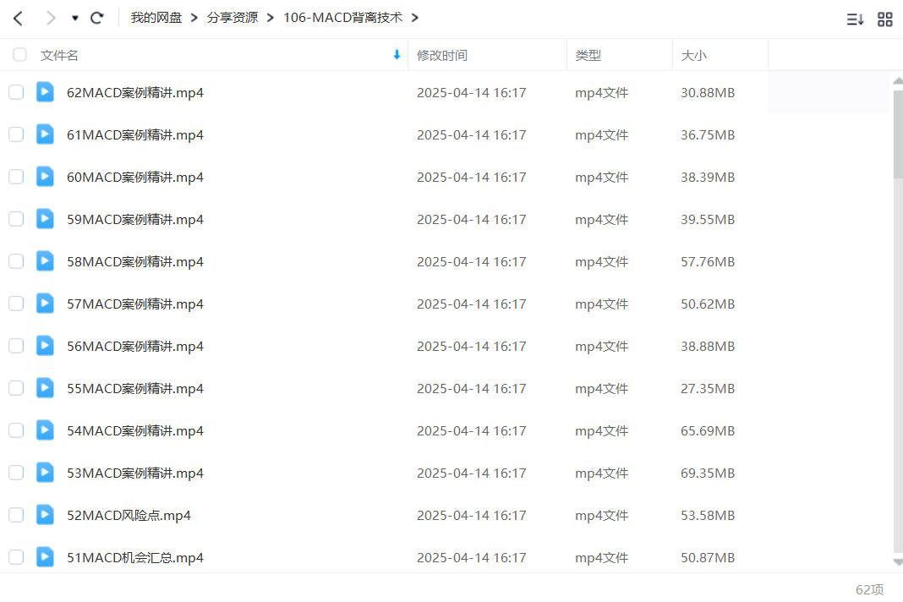The height and width of the screenshot is (602, 903).
Task: Click the 65.69MB size value
Action: click(708, 431)
